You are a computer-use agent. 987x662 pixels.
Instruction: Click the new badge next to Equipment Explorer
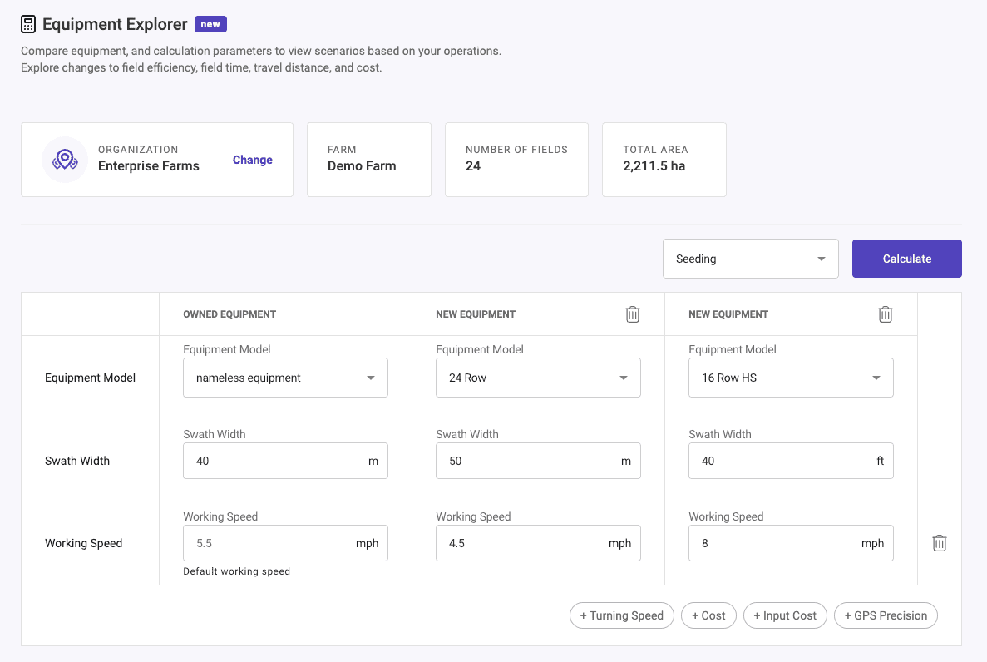click(210, 24)
